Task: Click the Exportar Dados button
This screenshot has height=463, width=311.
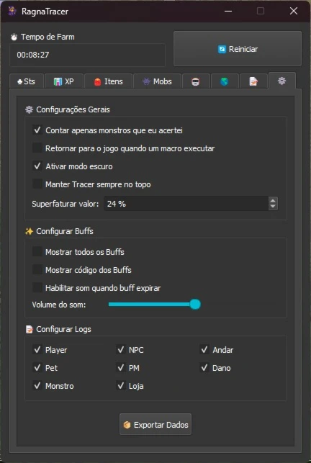Action: (155, 425)
